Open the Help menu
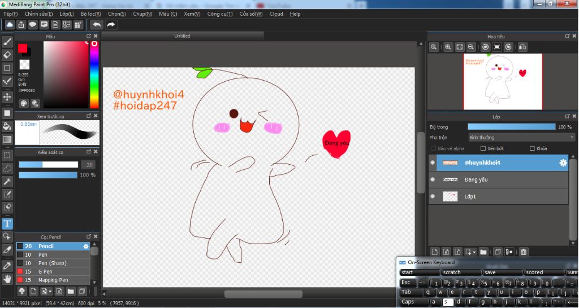The height and width of the screenshot is (308, 579). tap(295, 14)
